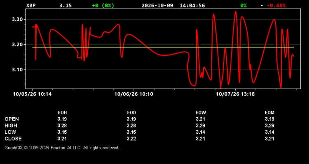This screenshot has width=309, height=164.
Task: Click the EOD CLOSE value 3.22
Action: [x=131, y=139]
